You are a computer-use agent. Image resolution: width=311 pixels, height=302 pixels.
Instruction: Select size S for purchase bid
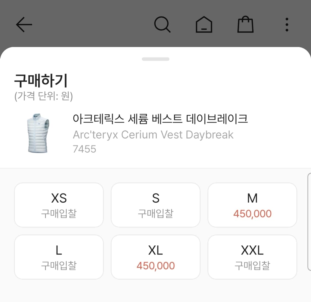coord(155,205)
